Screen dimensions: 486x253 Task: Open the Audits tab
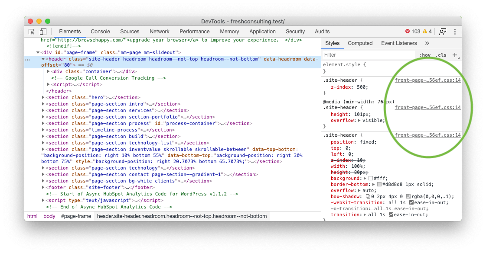point(322,32)
